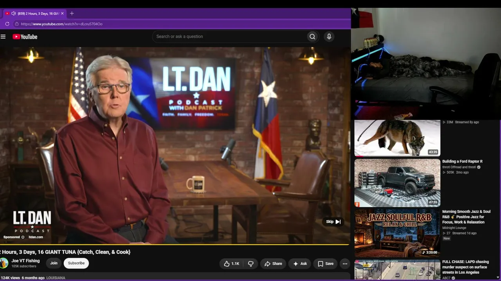The height and width of the screenshot is (281, 501).
Task: Open 'FULL CHASE: LAPD chasing murder suspect' title
Action: click(x=465, y=267)
